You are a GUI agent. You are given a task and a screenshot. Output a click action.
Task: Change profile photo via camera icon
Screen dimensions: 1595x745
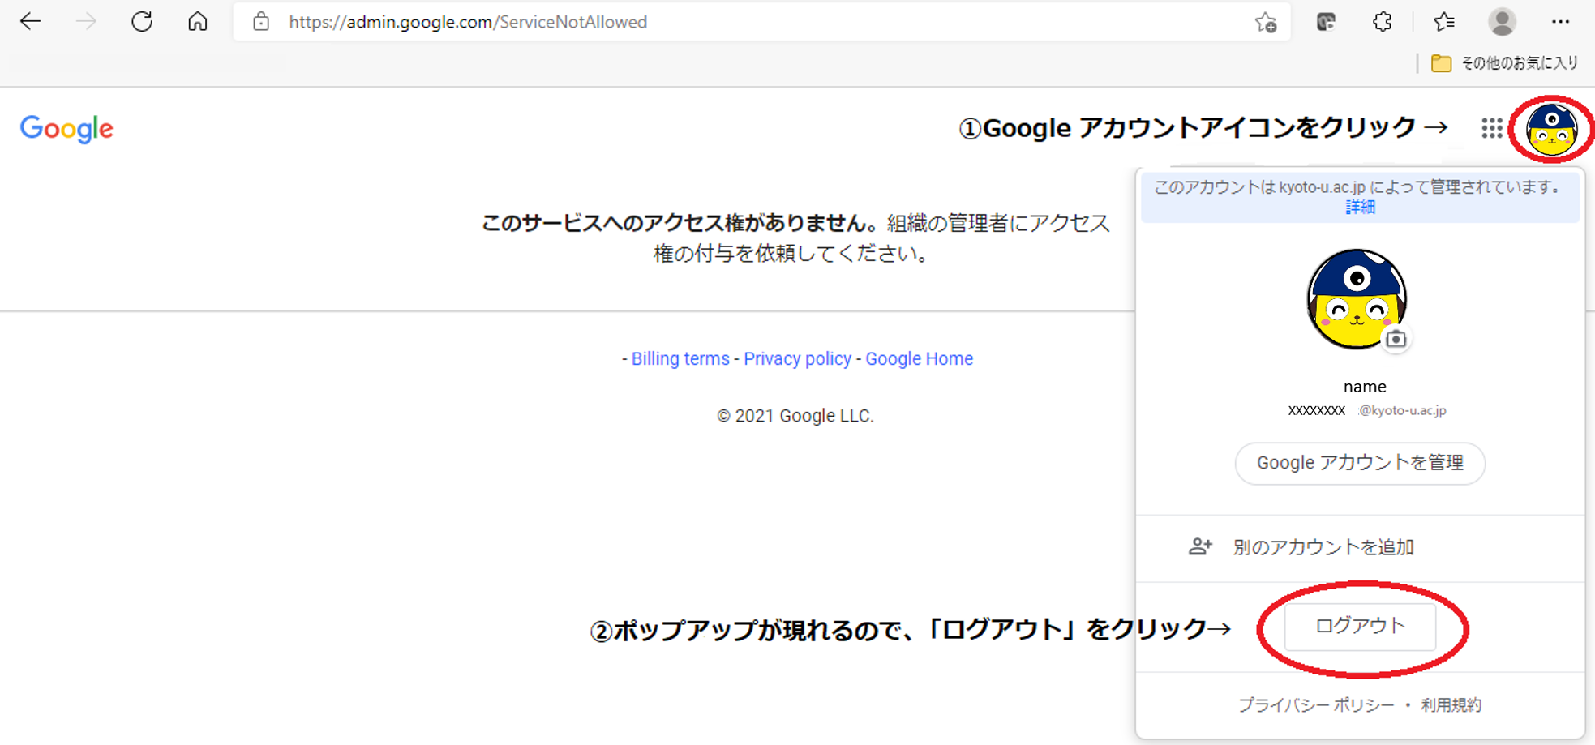click(x=1396, y=339)
